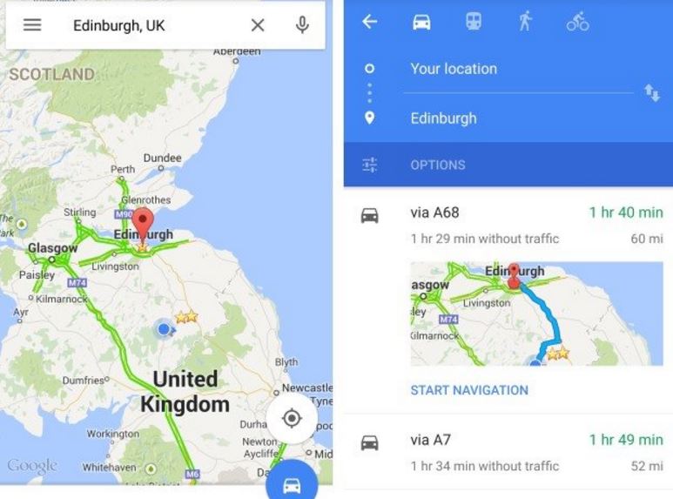Clear the Edinburgh, UK search text
Image resolution: width=673 pixels, height=499 pixels.
(x=258, y=25)
